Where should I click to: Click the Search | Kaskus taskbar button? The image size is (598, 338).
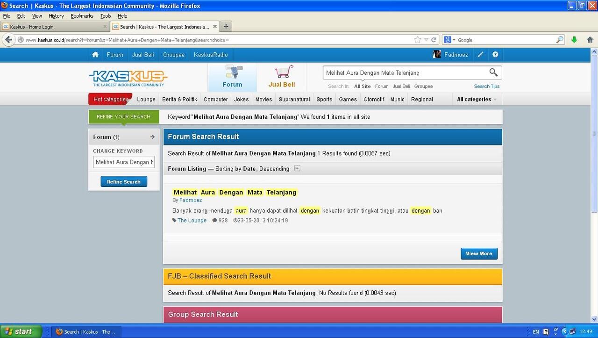coord(85,332)
